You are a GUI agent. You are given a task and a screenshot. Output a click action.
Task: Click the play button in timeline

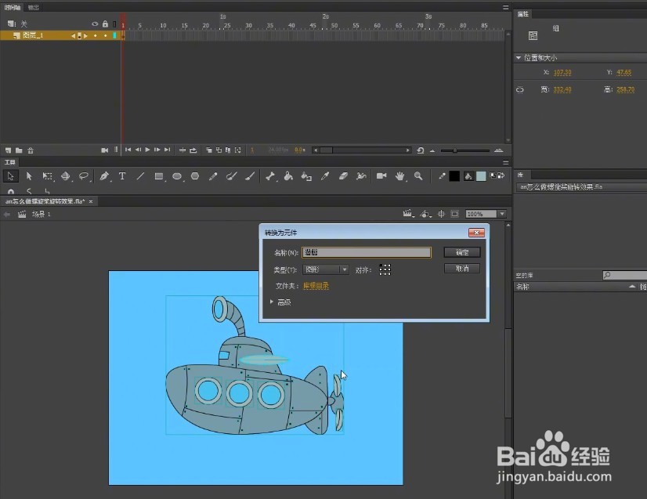click(147, 150)
